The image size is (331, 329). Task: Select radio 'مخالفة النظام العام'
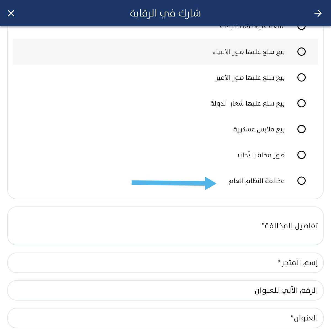tap(301, 181)
